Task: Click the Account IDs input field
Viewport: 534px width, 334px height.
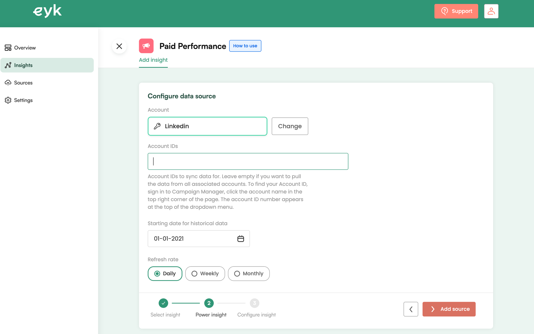Action: pyautogui.click(x=248, y=161)
